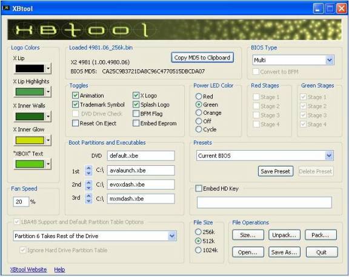Open "XBOX" Text color dropdown arrow
The width and height of the screenshot is (349, 277).
pyautogui.click(x=48, y=164)
